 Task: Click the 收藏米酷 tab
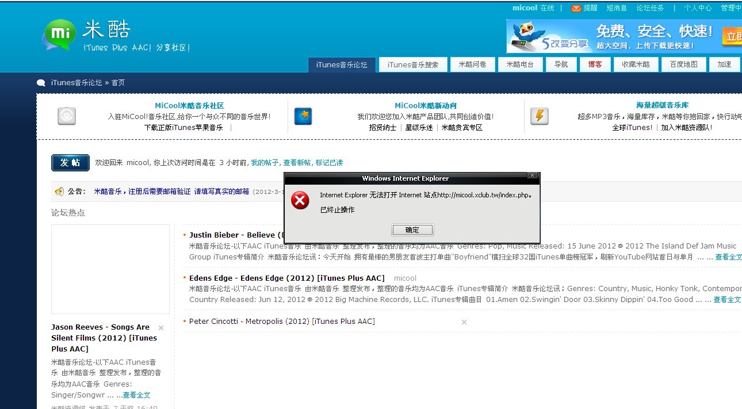636,64
